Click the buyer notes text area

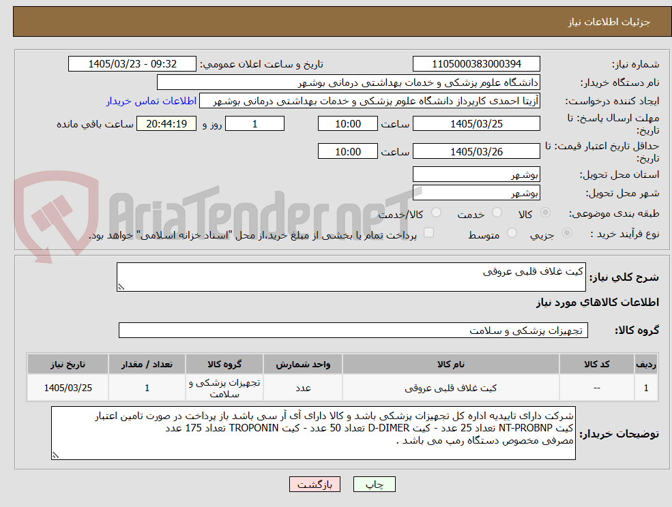coord(313,433)
